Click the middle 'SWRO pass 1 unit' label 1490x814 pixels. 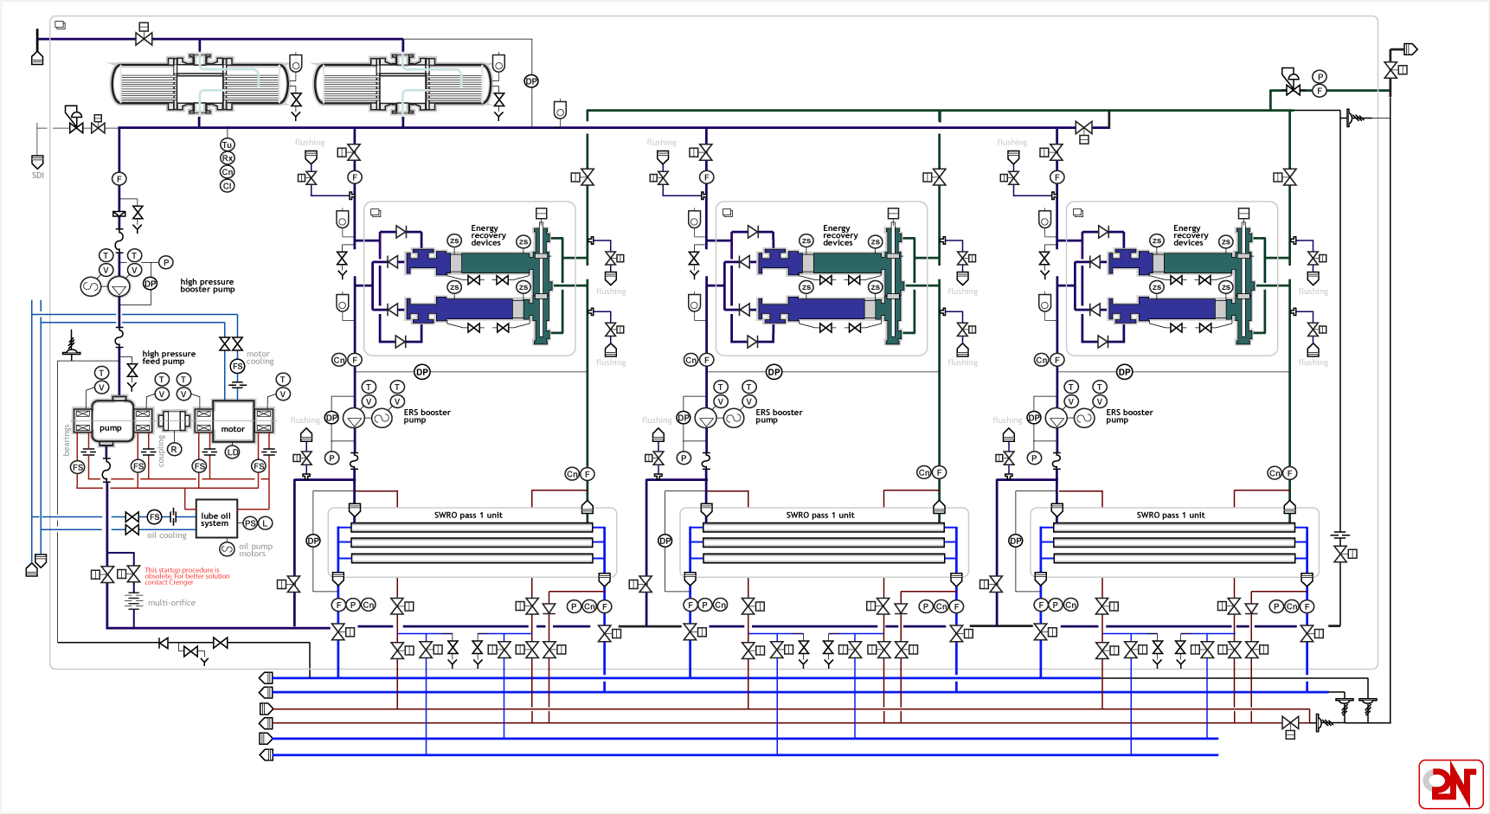[x=820, y=515]
